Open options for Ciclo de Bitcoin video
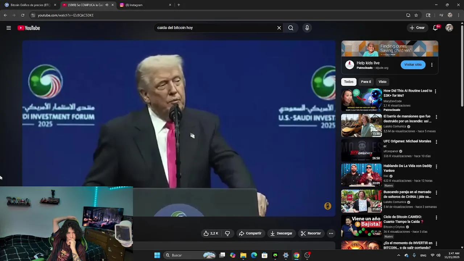Screen dimensions: 464x261 click(436, 217)
